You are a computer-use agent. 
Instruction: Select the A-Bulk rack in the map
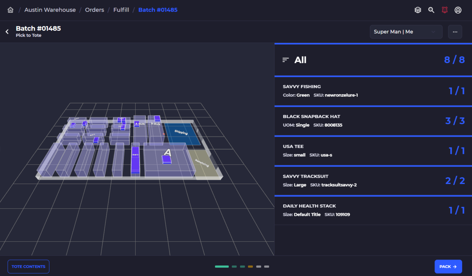click(x=140, y=130)
